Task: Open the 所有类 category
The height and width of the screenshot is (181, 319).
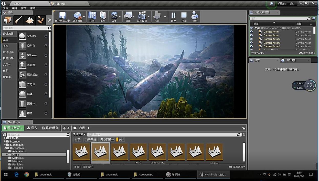Action: pos(7,77)
